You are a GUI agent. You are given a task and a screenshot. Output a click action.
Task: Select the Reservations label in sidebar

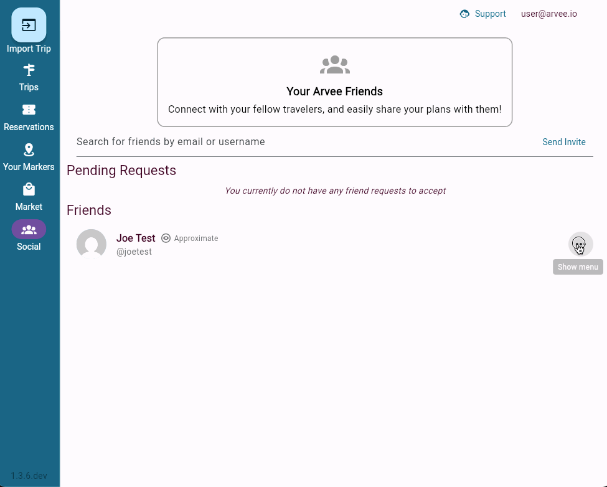tap(29, 127)
